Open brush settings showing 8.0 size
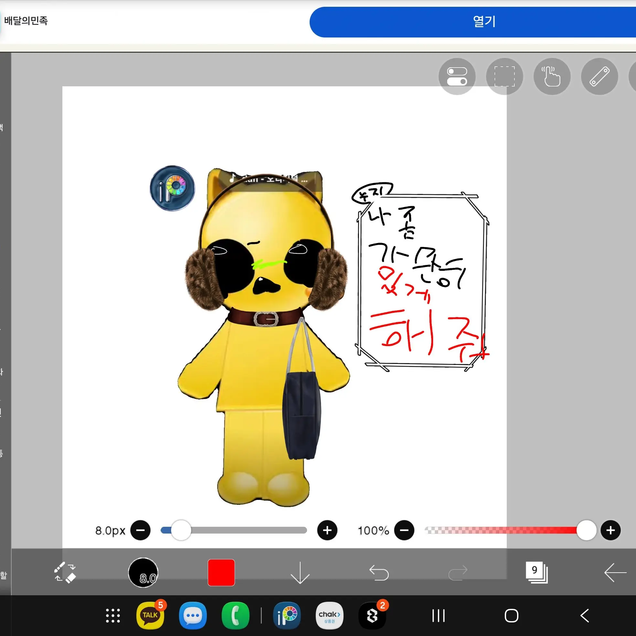This screenshot has width=636, height=636. [143, 573]
